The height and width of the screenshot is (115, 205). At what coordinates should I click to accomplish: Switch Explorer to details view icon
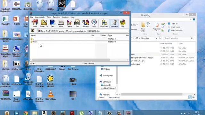click(190, 97)
